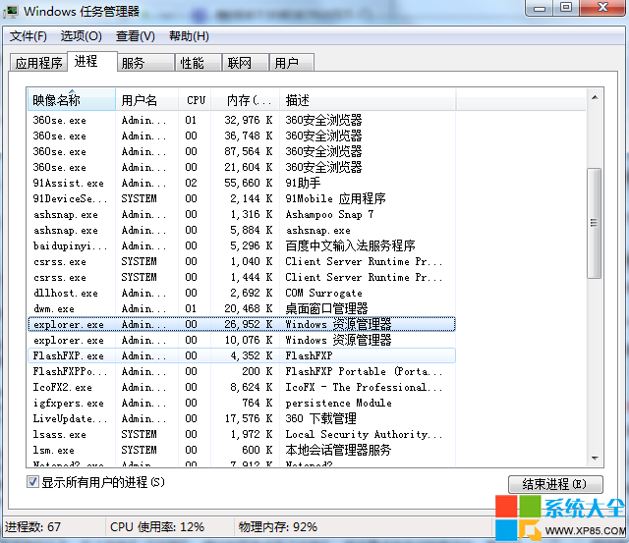Sort by 内存 column header

coord(246,100)
